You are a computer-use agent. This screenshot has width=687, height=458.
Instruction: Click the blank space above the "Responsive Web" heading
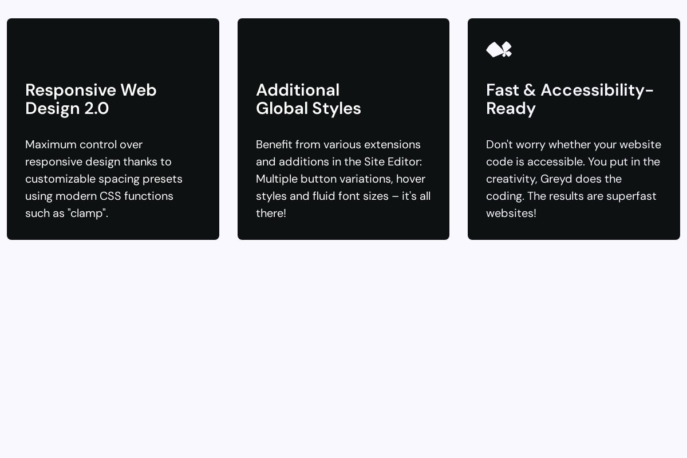[113, 50]
